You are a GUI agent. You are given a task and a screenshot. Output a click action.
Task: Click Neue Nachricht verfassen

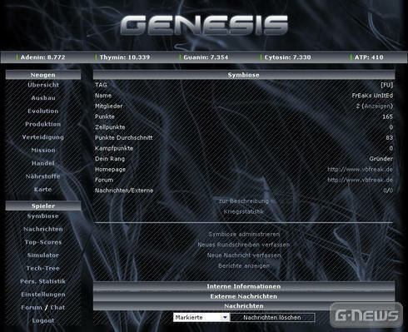click(244, 255)
